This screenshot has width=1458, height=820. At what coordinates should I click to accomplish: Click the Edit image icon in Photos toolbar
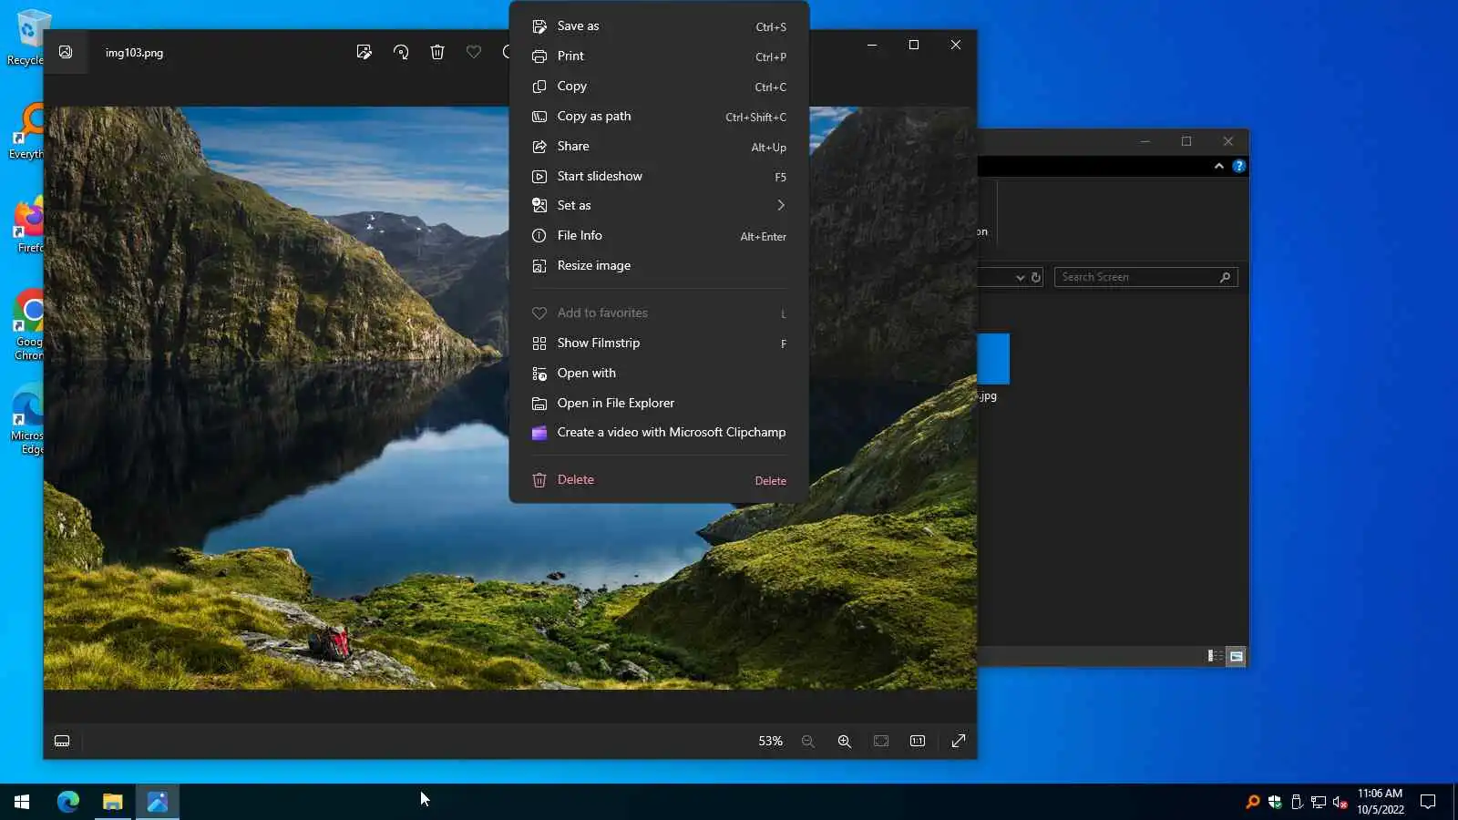click(364, 52)
